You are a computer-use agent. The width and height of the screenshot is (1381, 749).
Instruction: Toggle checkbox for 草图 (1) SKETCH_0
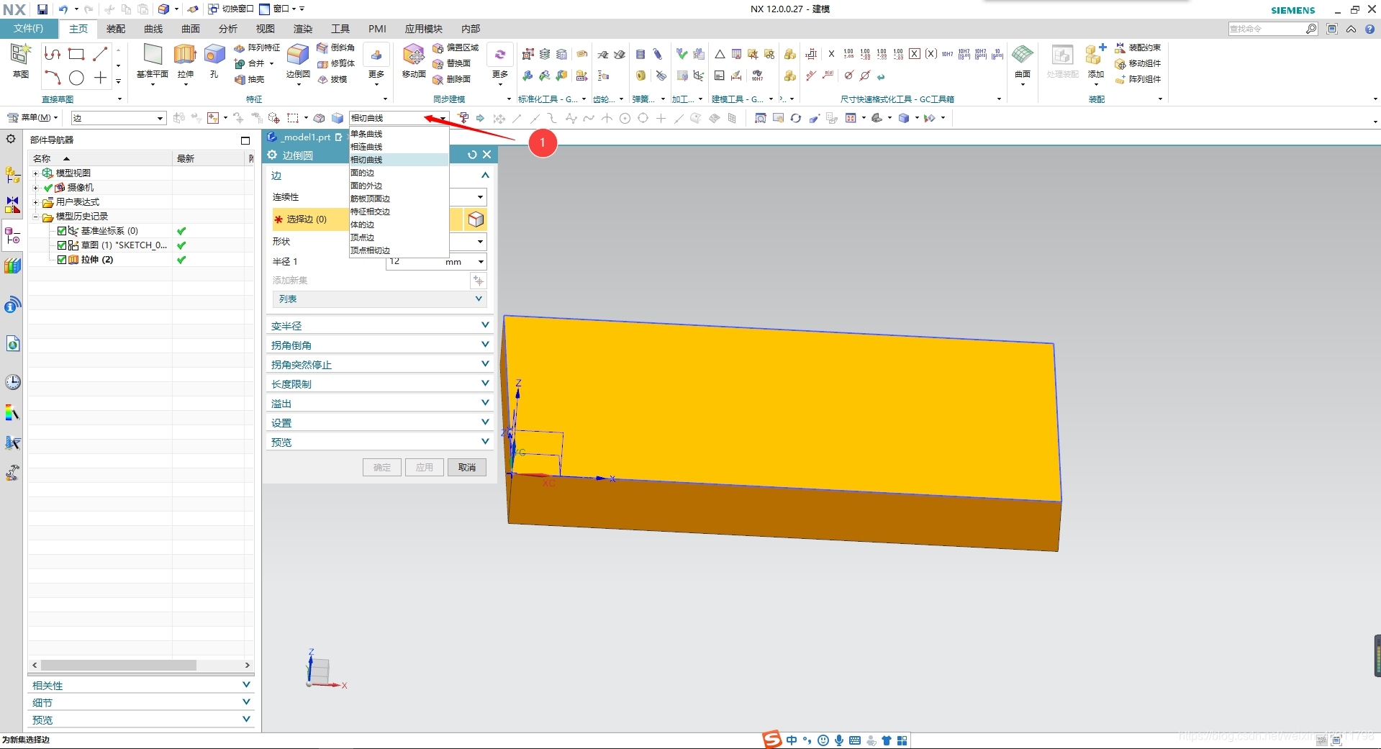[62, 245]
